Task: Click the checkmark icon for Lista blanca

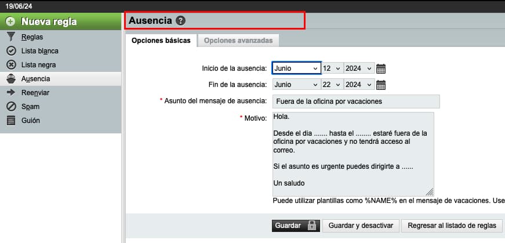Action: (11, 51)
